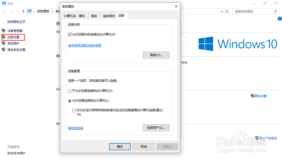Click the shield icon beside 设备管理器
Image resolution: width=282 pixels, height=160 pixels.
4,30
